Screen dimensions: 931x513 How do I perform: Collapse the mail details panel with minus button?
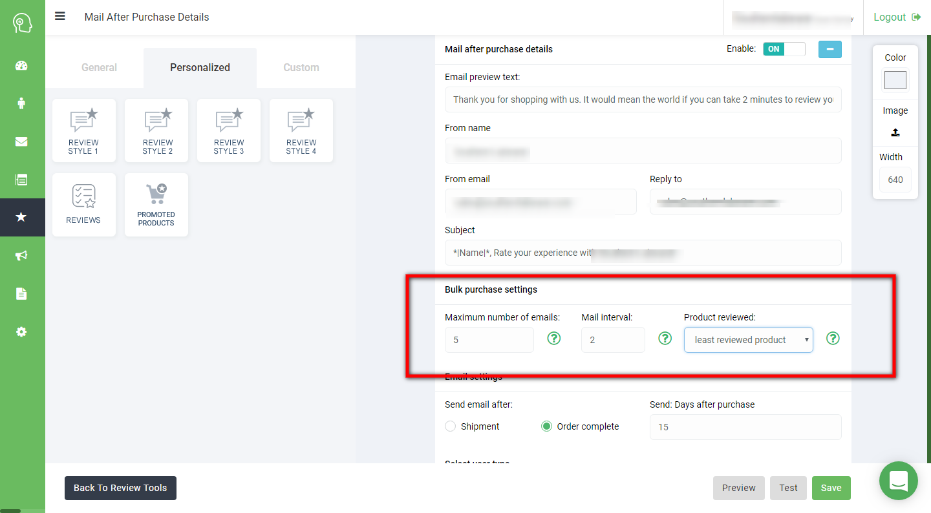[x=830, y=49]
